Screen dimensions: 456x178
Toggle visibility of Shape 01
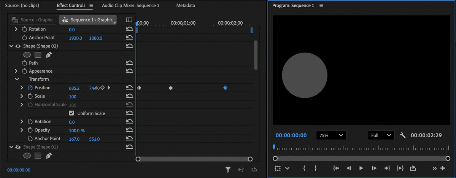(18, 147)
